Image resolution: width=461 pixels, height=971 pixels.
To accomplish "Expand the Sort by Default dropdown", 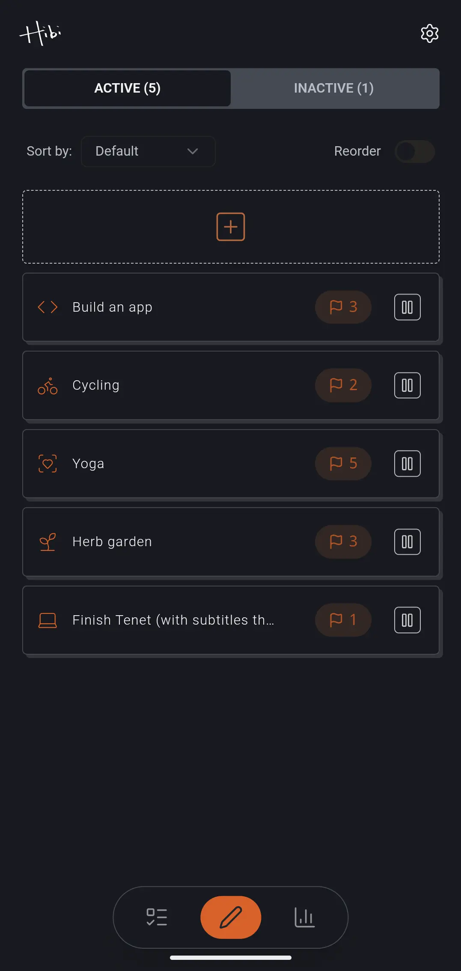I will (x=148, y=151).
